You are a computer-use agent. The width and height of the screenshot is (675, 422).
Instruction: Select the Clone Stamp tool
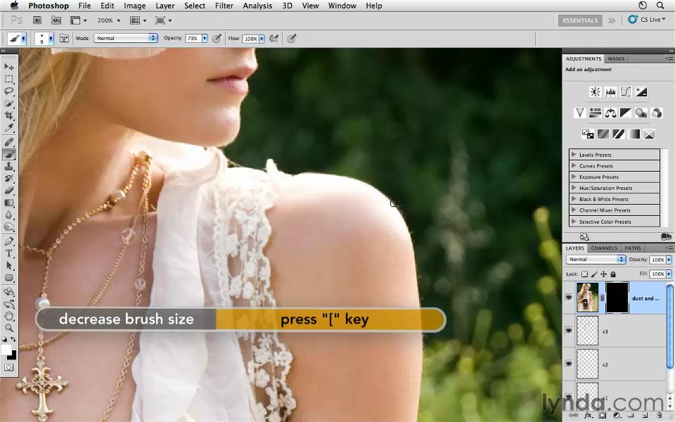point(9,166)
